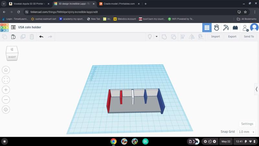259x146 pixels.
Task: Switch to the Printables Create model tab
Action: [119, 4]
